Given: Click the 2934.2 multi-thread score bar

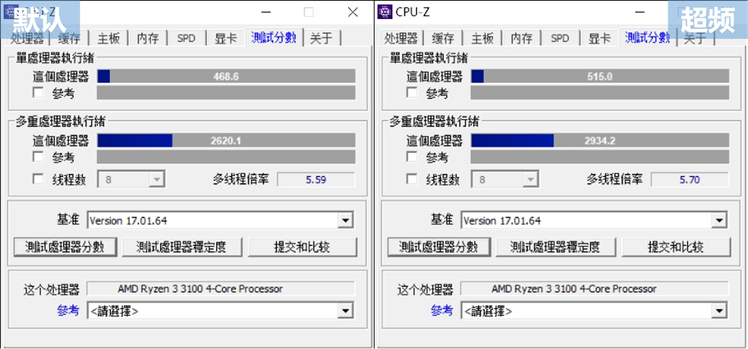Looking at the screenshot, I should [x=600, y=140].
